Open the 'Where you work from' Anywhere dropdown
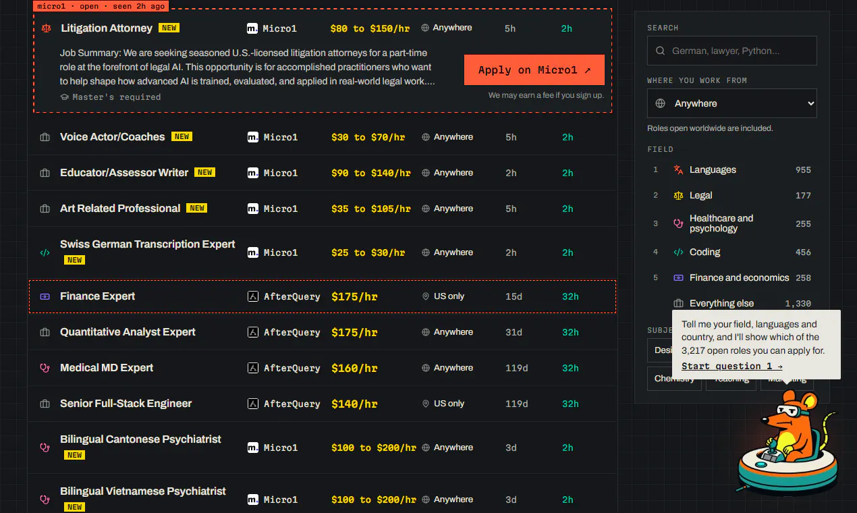This screenshot has width=857, height=513. click(732, 103)
